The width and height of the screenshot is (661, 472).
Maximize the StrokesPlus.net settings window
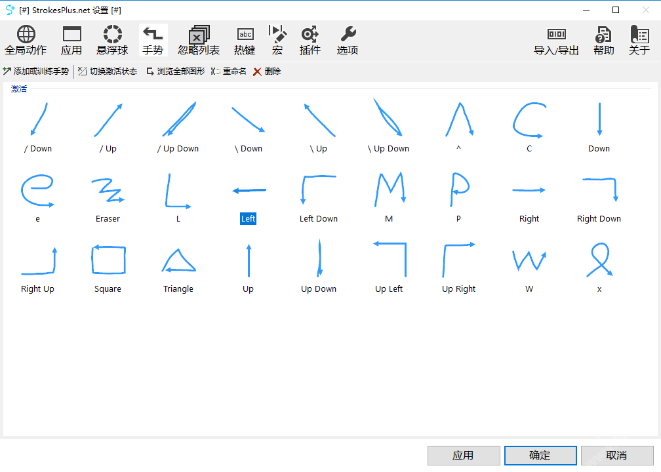tap(616, 10)
